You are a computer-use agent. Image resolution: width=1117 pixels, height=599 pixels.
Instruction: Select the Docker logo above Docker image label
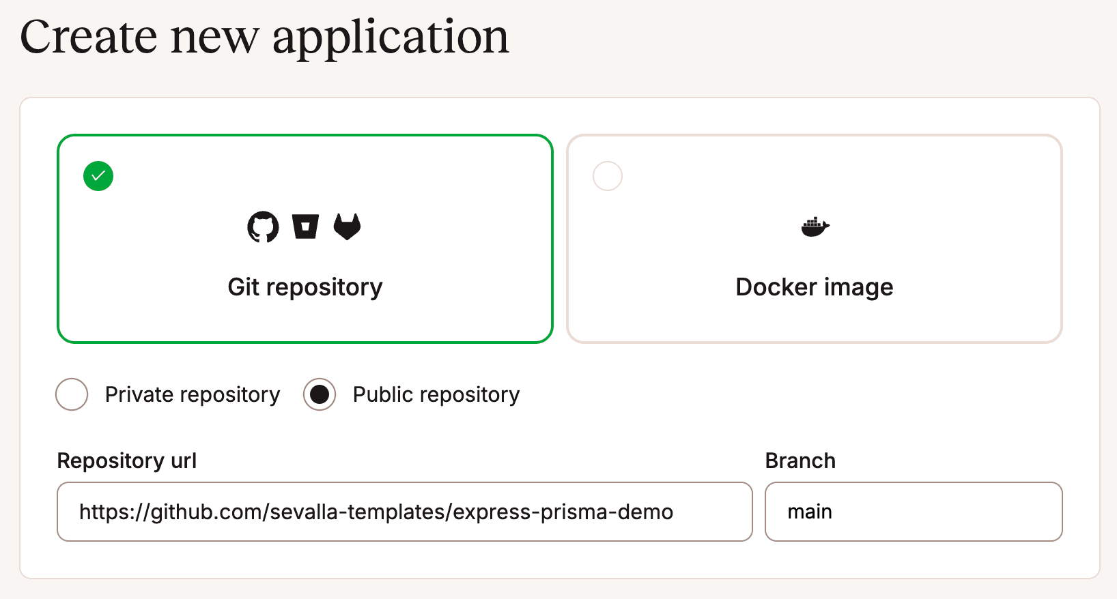[x=815, y=227]
